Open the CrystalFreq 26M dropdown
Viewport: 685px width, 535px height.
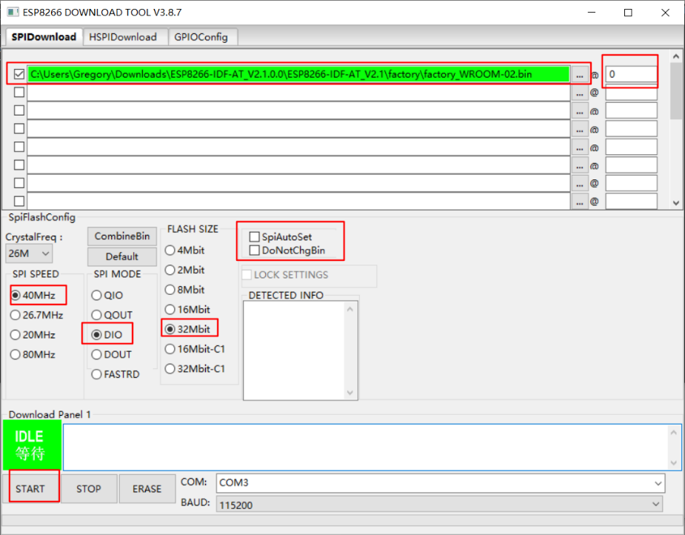coord(29,253)
